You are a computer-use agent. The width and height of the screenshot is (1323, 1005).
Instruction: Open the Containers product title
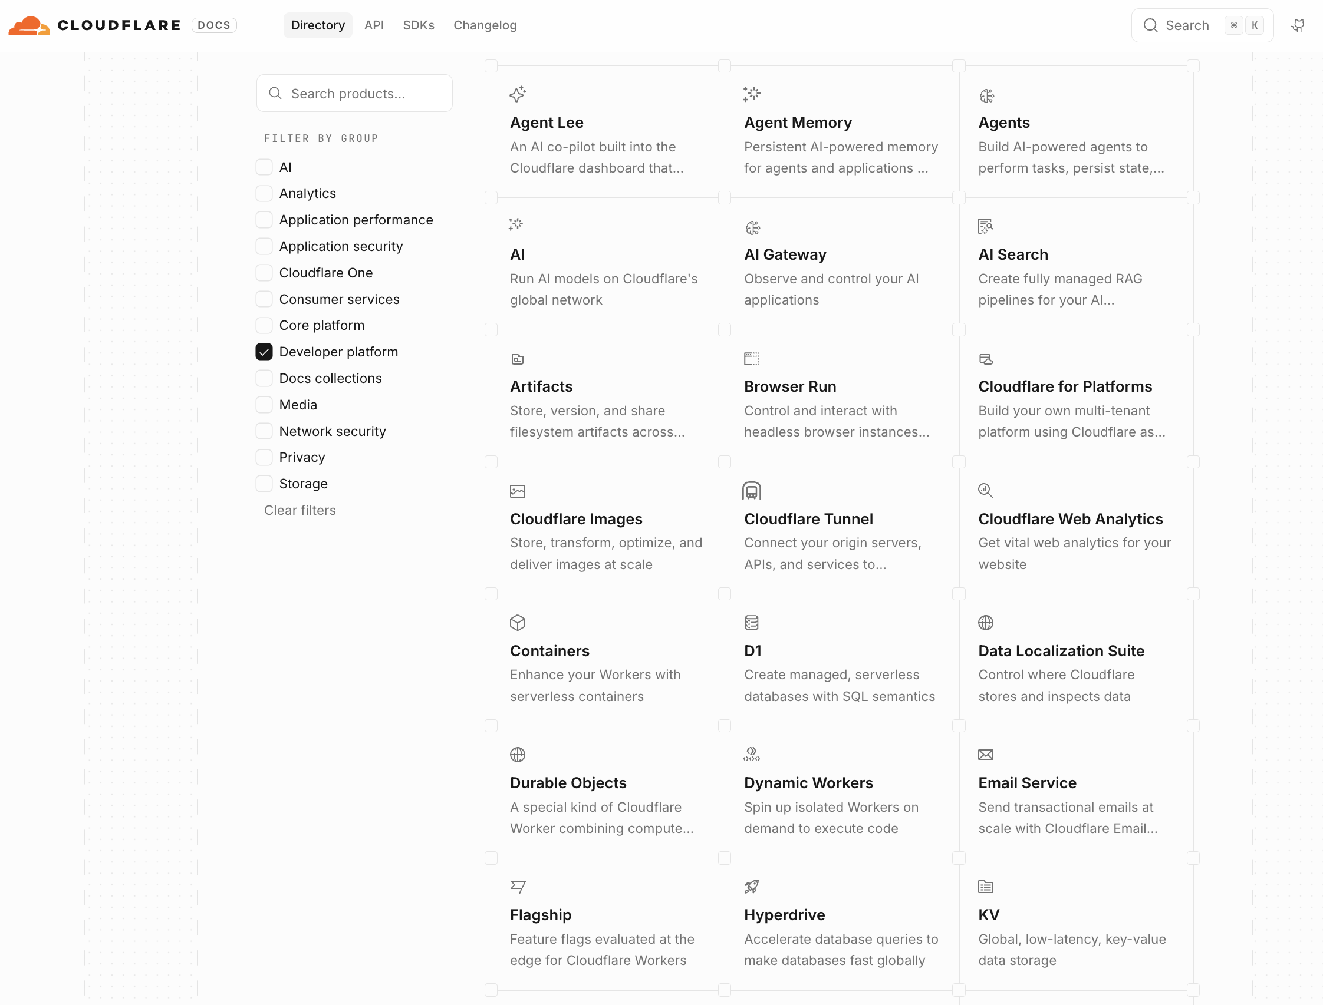point(549,651)
